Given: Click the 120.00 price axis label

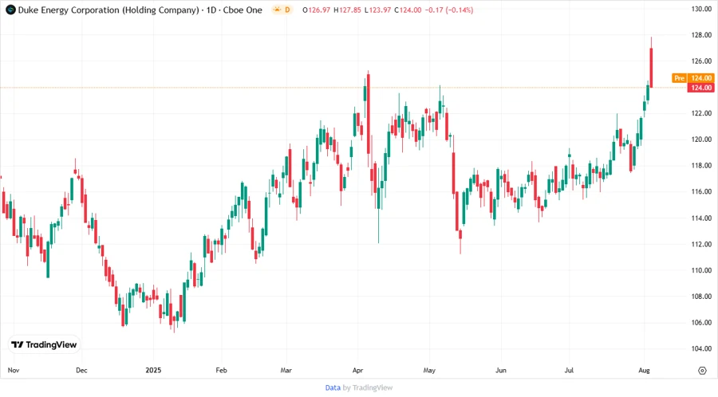Looking at the screenshot, I should click(701, 140).
